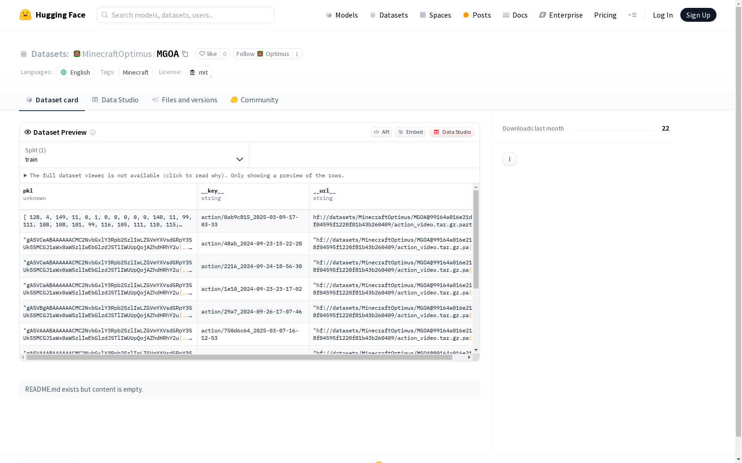Switch to the Dataset card tab

(52, 100)
